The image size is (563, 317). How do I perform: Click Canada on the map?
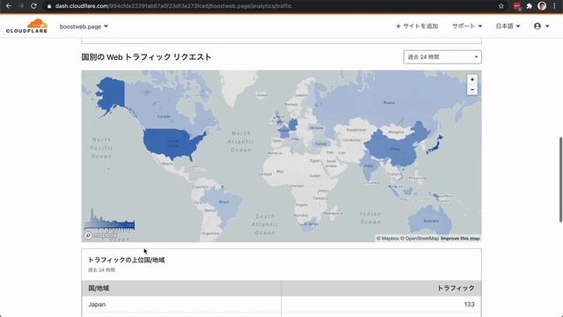pyautogui.click(x=164, y=116)
